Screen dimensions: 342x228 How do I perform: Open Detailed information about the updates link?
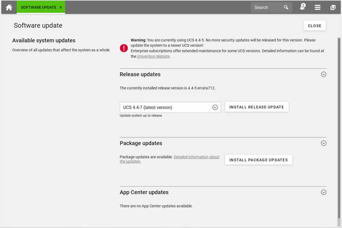tap(196, 157)
